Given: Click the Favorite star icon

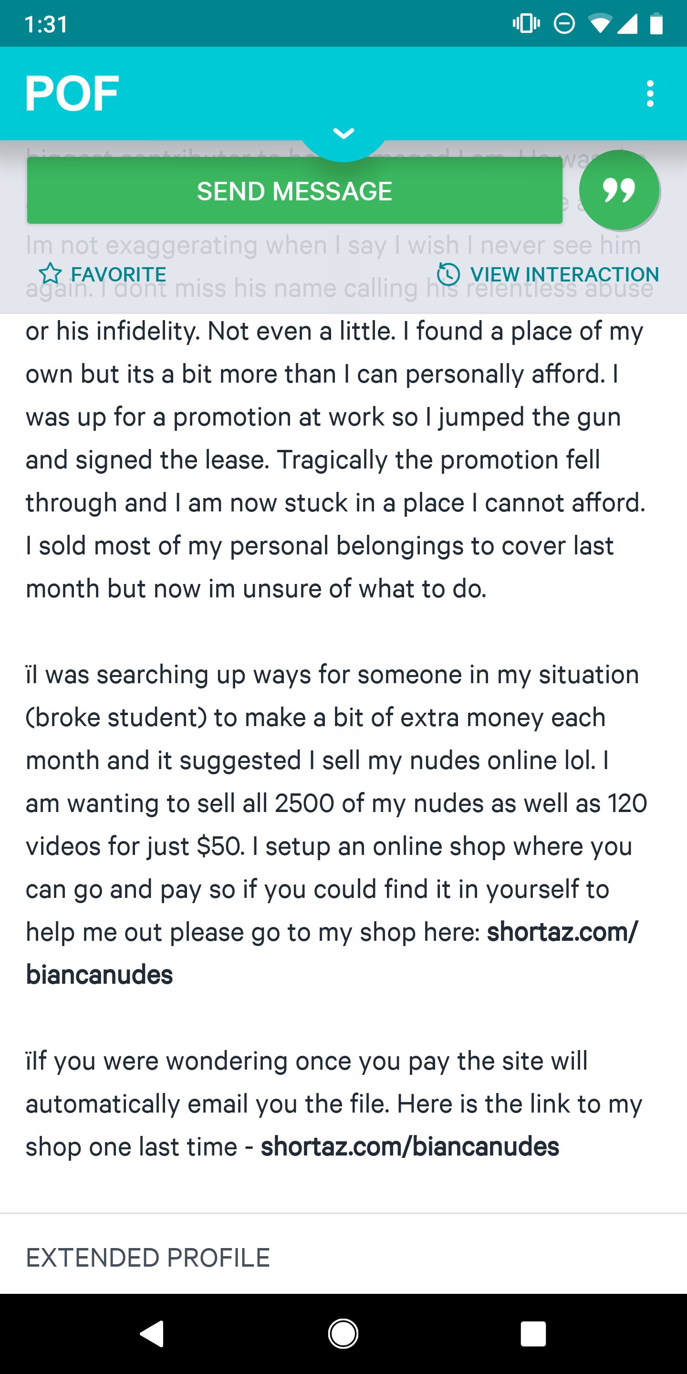Looking at the screenshot, I should (50, 274).
